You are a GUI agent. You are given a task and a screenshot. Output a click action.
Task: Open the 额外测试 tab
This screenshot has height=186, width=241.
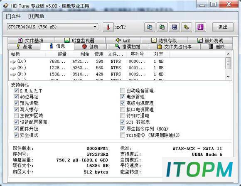210,40
